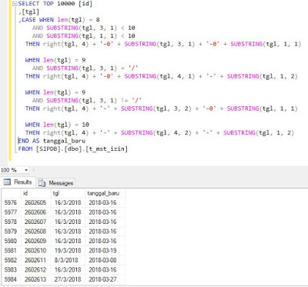
Task: Click tanggal_baru cell 2018-03-27
Action: 105,279
